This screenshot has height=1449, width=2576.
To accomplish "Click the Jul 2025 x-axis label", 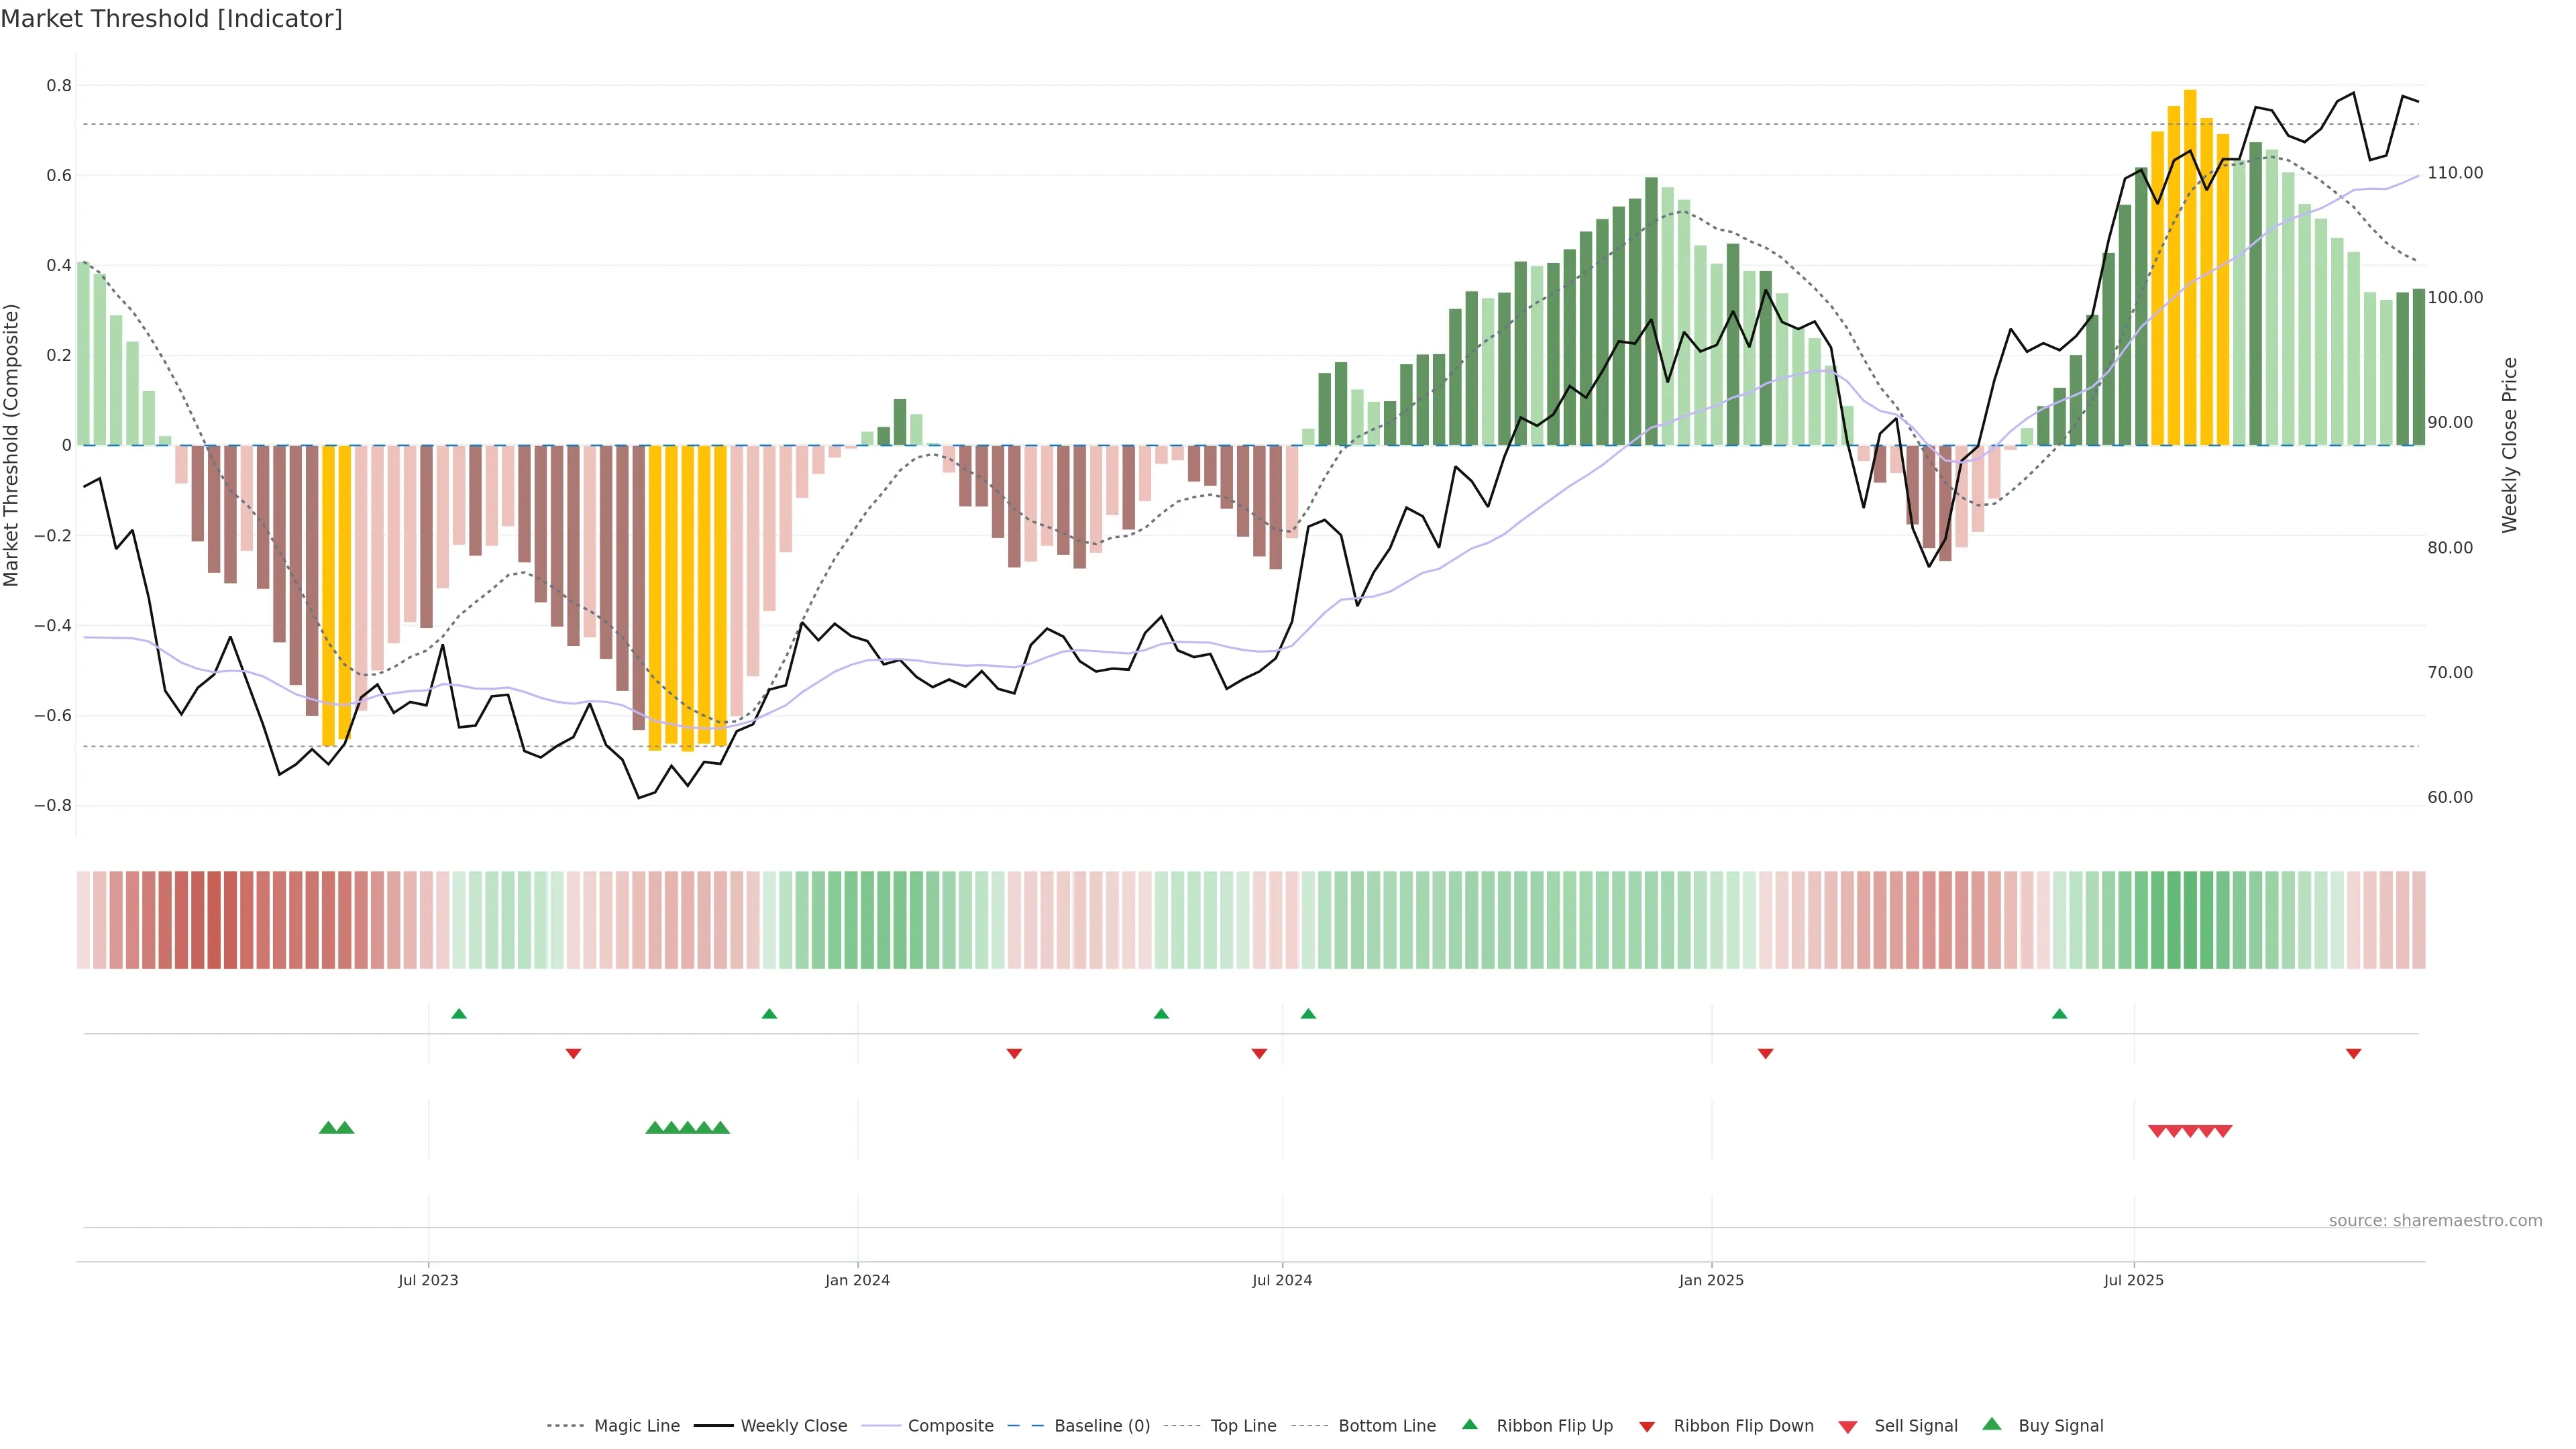I will coord(2133,1280).
